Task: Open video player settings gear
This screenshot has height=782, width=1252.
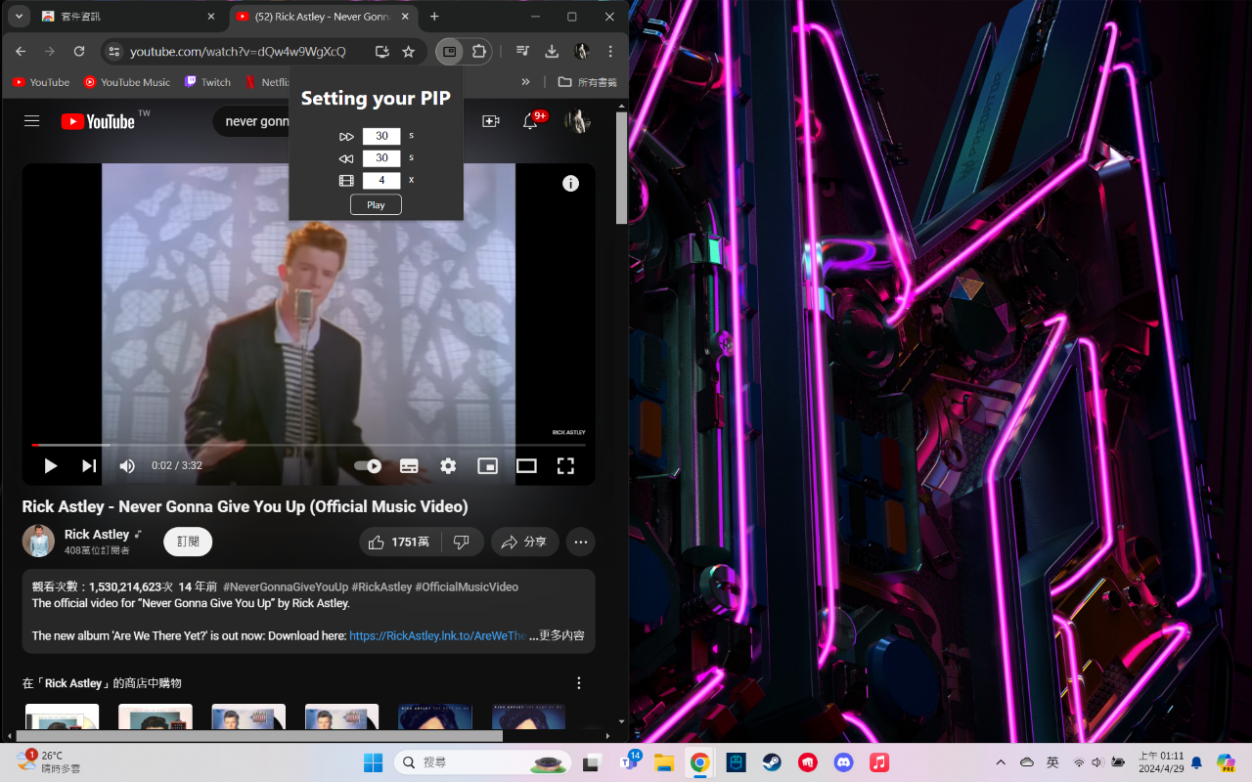Action: [448, 466]
